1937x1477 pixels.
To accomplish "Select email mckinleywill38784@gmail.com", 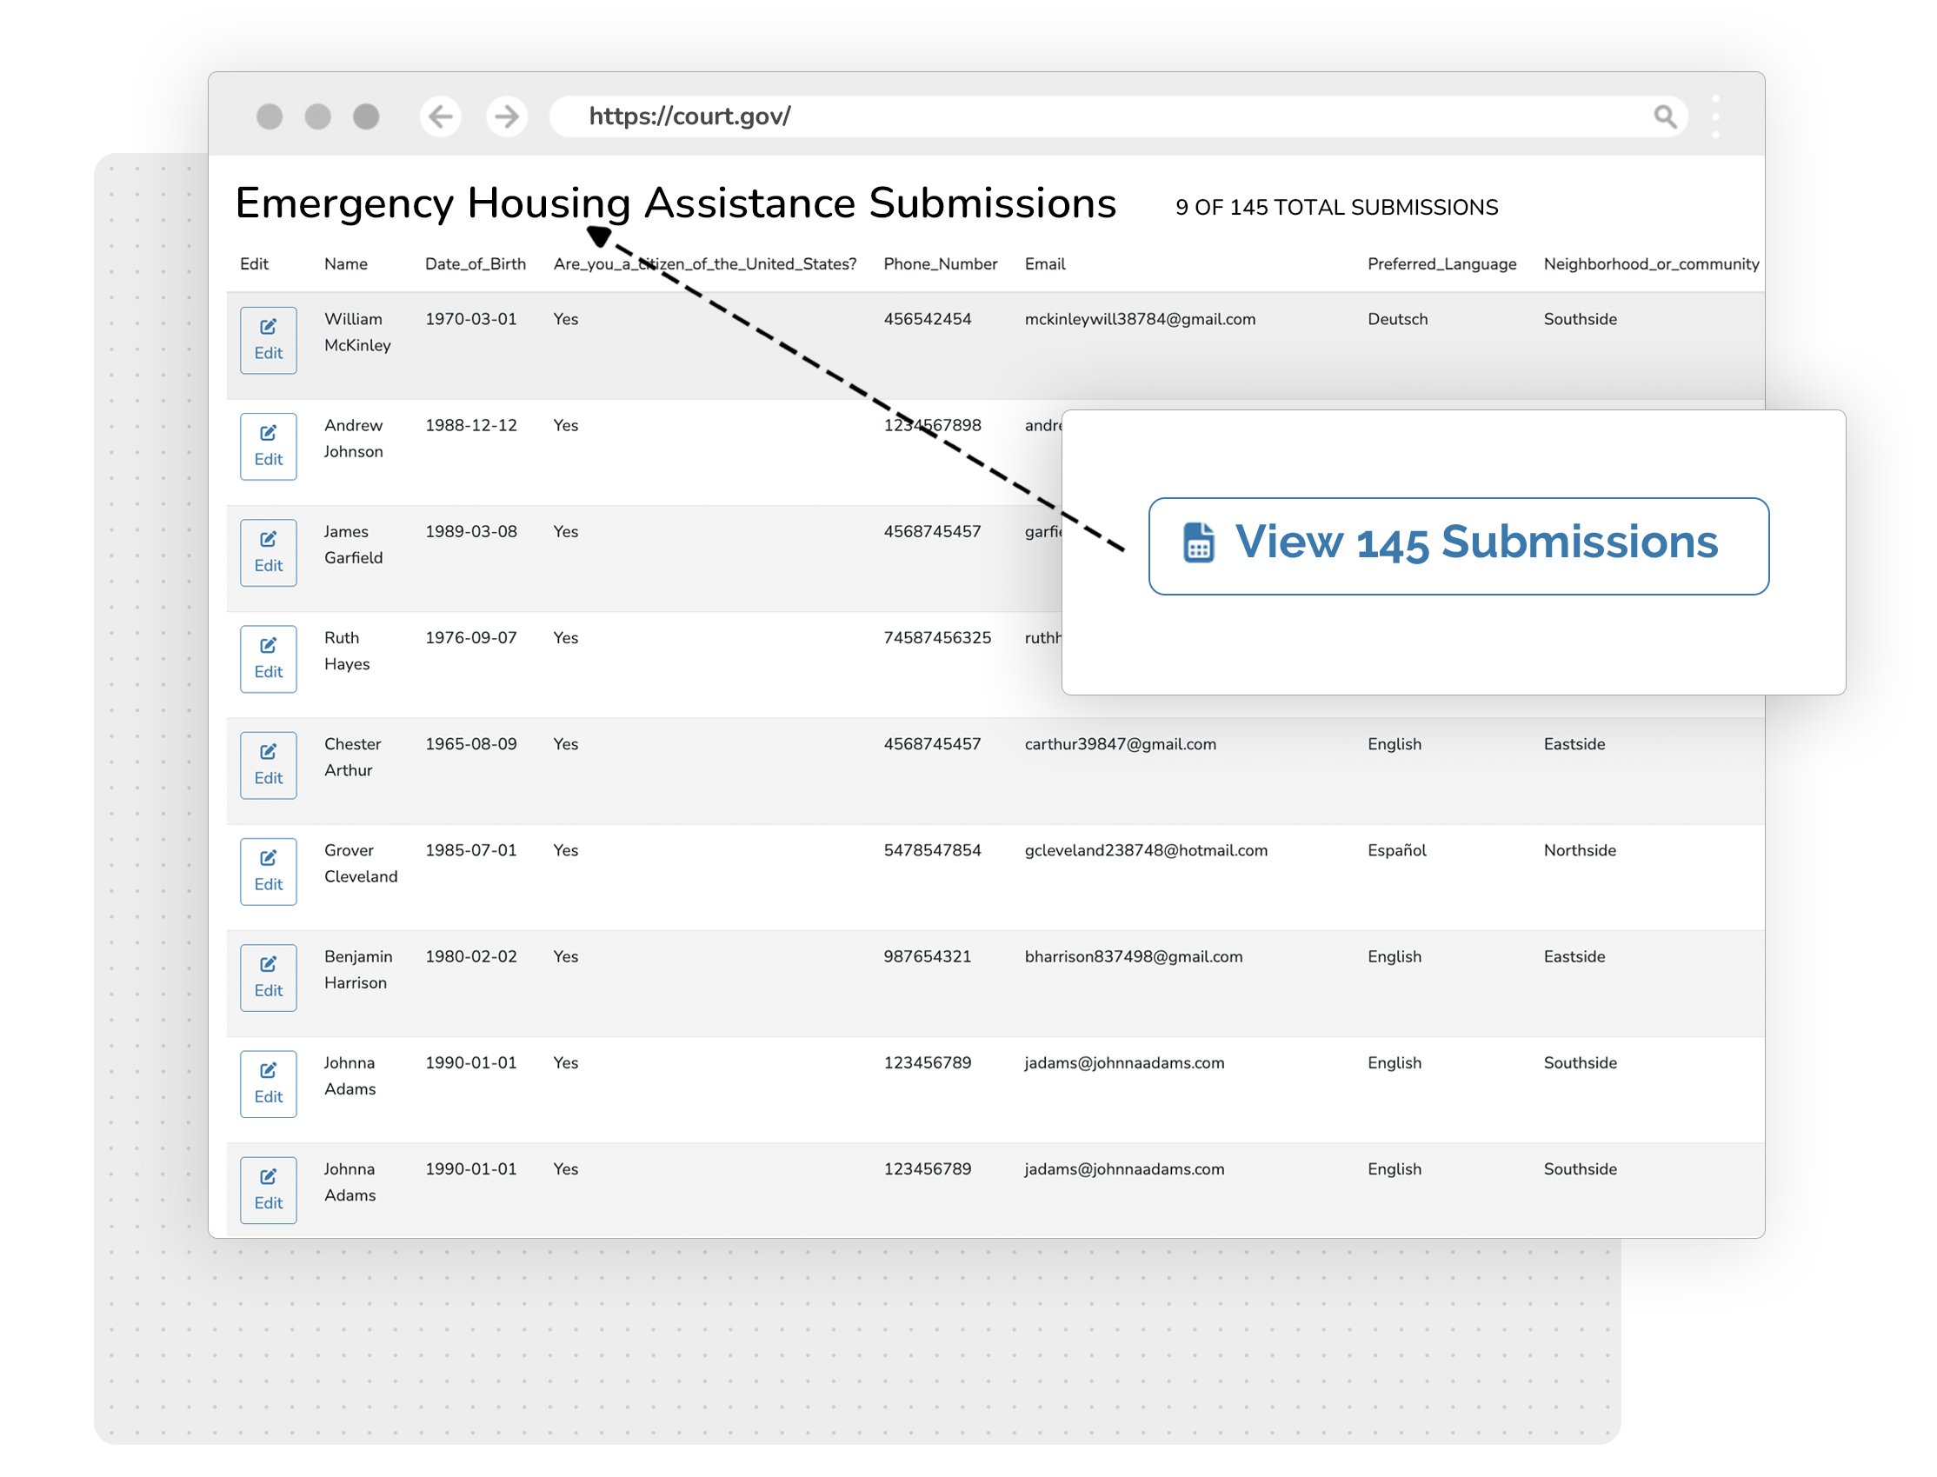I will pos(1140,319).
